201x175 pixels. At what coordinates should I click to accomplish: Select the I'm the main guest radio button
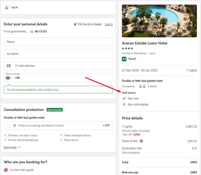point(6,170)
